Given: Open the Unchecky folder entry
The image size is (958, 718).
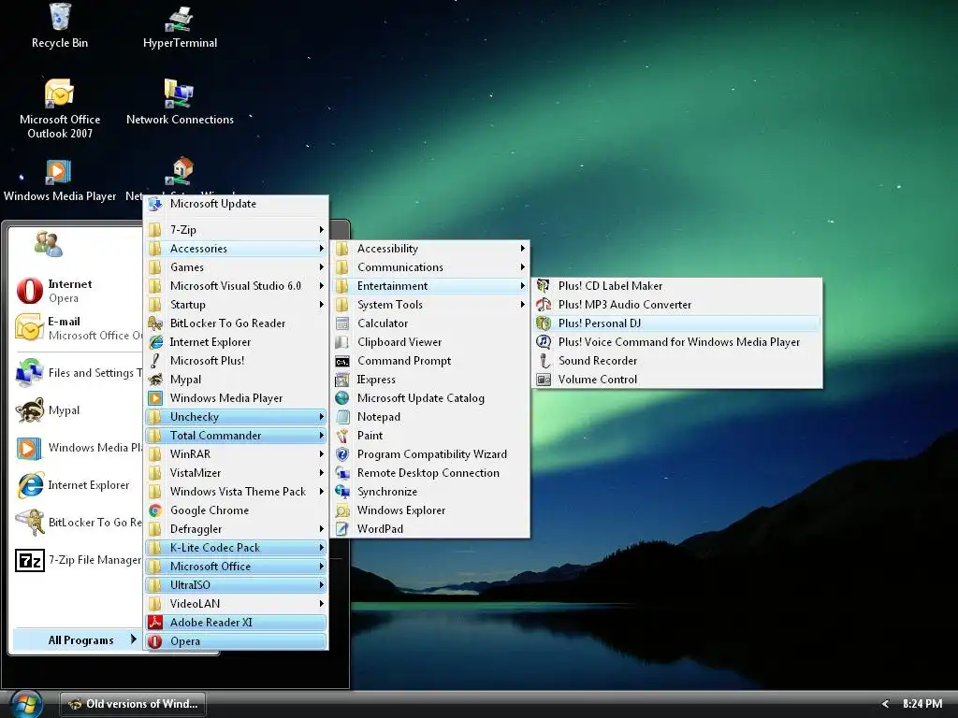Looking at the screenshot, I should pyautogui.click(x=236, y=417).
